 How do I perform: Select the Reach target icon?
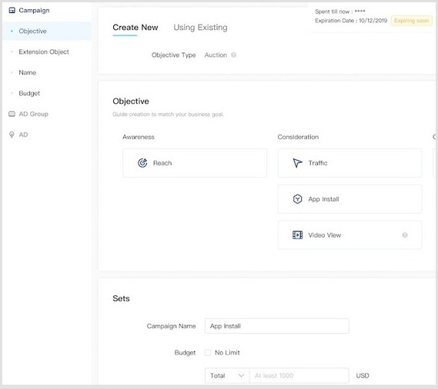(142, 163)
